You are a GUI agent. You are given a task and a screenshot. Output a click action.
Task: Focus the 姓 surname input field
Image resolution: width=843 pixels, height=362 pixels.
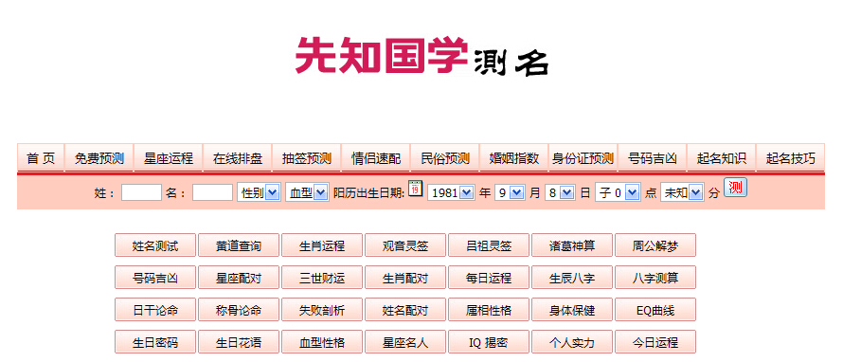click(x=141, y=192)
